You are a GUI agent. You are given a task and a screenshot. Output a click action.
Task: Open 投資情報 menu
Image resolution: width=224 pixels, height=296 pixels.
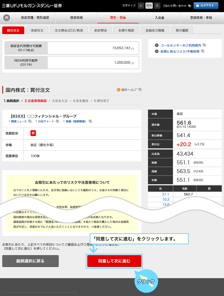(77, 18)
